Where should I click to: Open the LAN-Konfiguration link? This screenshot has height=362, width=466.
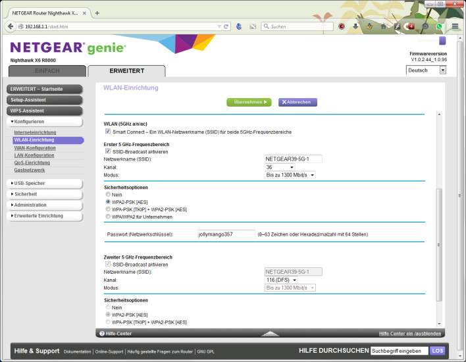34,155
